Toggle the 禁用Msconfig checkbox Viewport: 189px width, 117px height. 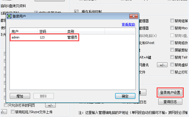pyautogui.click(x=172, y=28)
